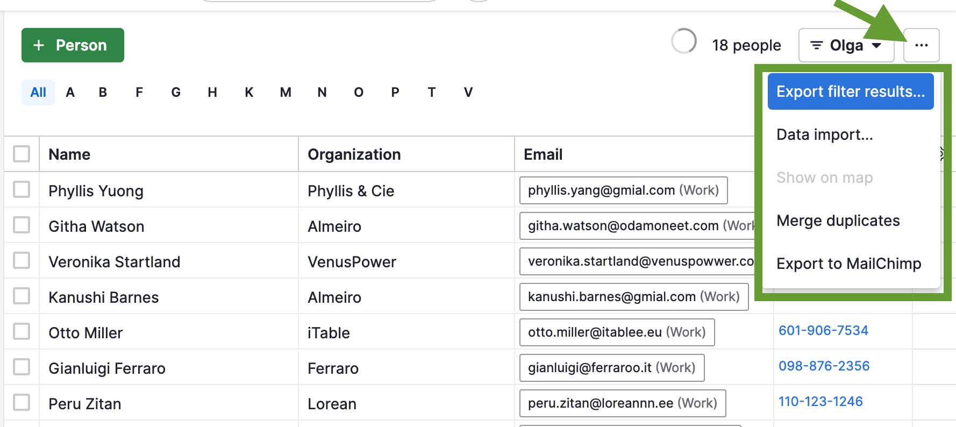
Task: Choose "Export filter results..." from the menu
Action: 850,91
